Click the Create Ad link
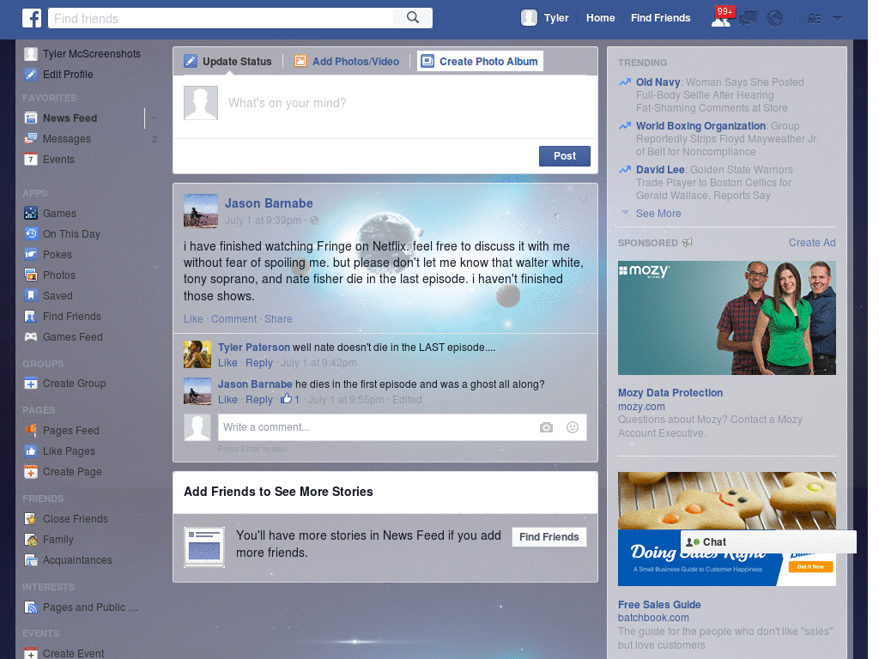The image size is (879, 659). tap(812, 243)
